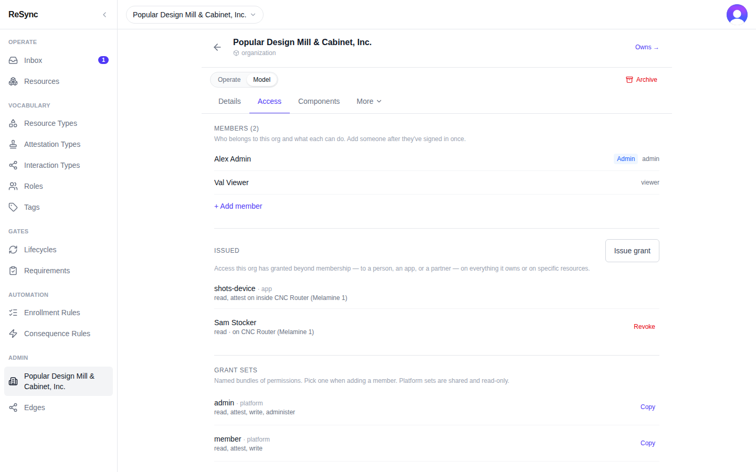Open the Details tab
This screenshot has height=472, width=756.
pyautogui.click(x=229, y=101)
